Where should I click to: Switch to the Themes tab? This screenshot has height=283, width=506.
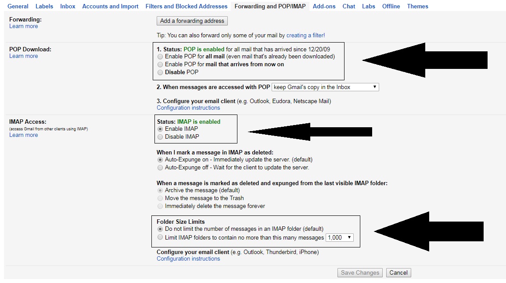417,6
